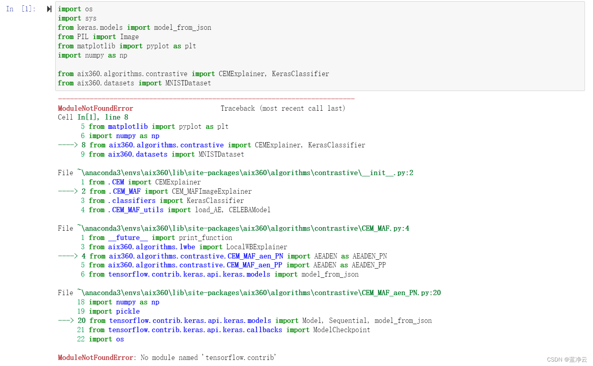
Task: Click the input line 'from matplotlib import pyplot as plt'
Action: [127, 46]
